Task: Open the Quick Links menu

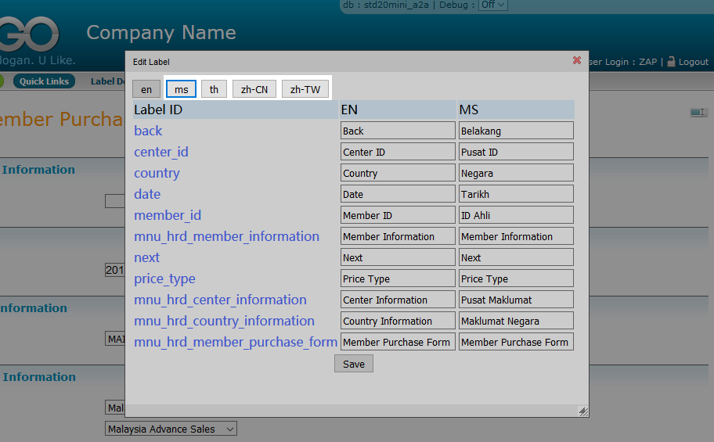Action: coord(44,81)
